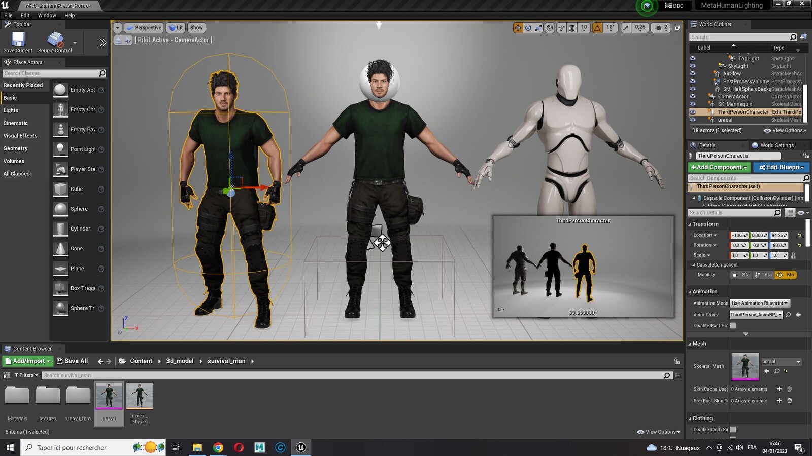812x456 pixels.
Task: Toggle scale snapping arrow icon
Action: 626,28
